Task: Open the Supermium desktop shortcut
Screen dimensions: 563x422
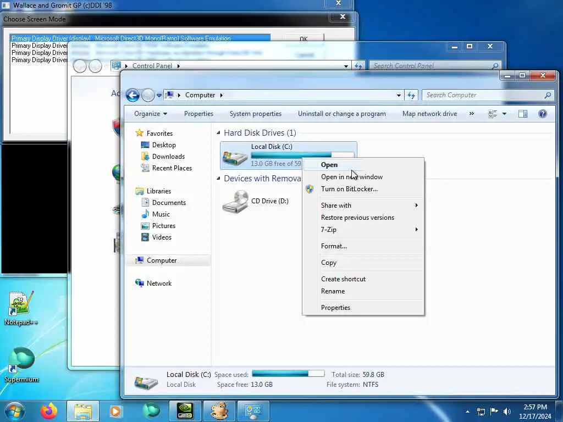Action: point(21,365)
